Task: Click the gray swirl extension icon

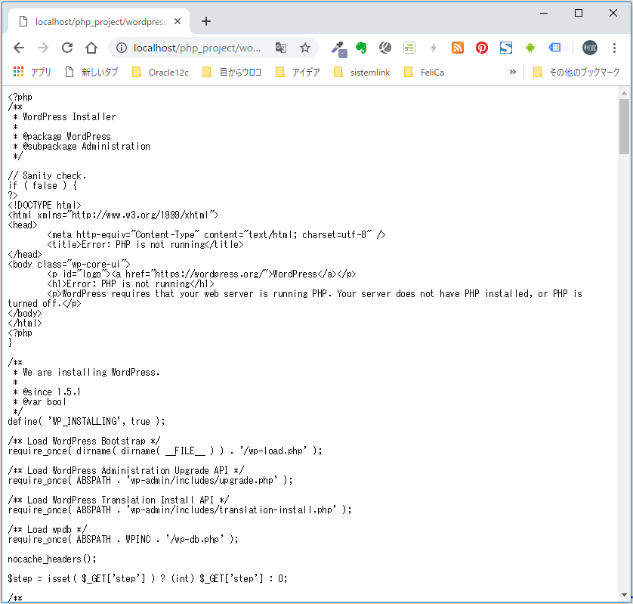Action: pyautogui.click(x=385, y=48)
